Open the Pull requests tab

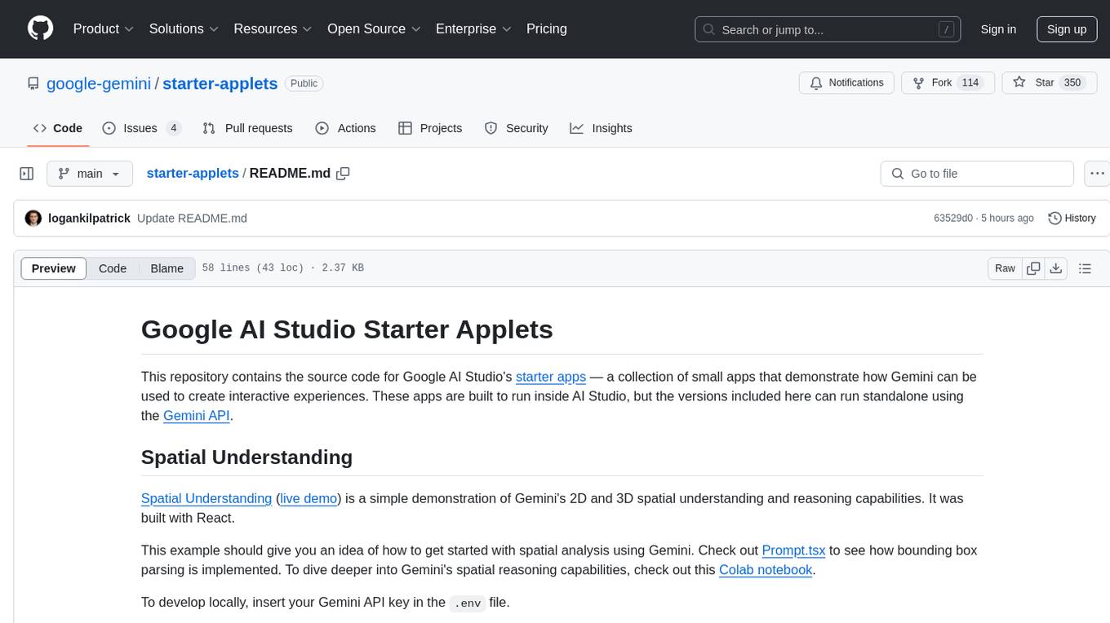tap(247, 128)
